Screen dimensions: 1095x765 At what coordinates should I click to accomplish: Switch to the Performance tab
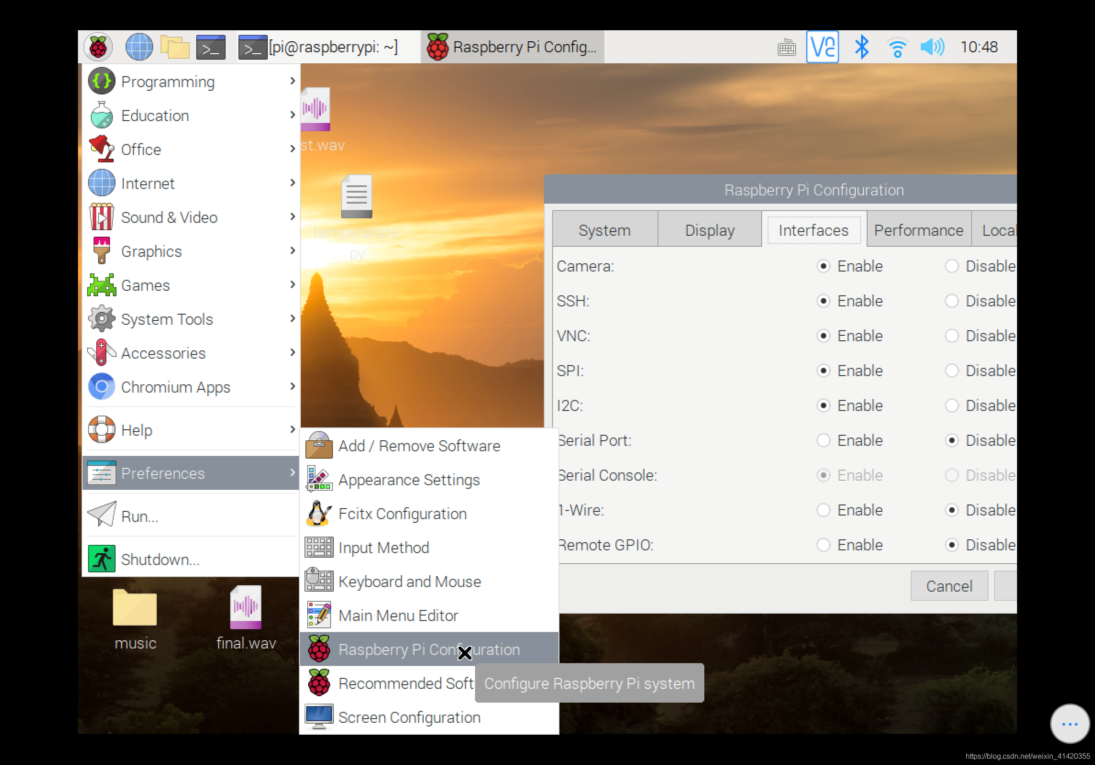(x=918, y=230)
